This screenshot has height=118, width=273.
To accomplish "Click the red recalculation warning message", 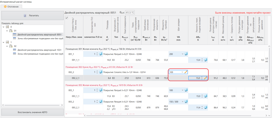I will [x=243, y=13].
